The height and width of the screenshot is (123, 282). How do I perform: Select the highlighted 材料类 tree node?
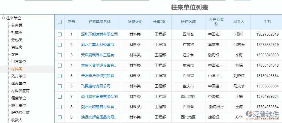[17, 69]
